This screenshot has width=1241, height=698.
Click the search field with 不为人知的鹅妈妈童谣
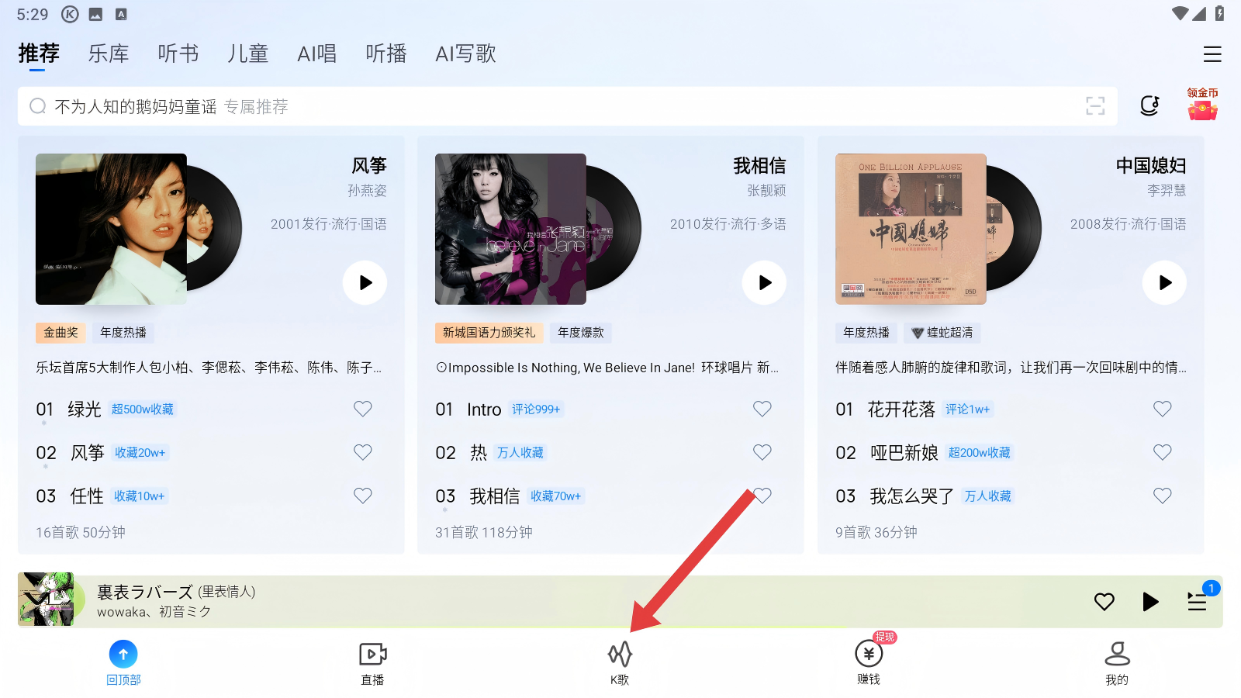tap(568, 106)
